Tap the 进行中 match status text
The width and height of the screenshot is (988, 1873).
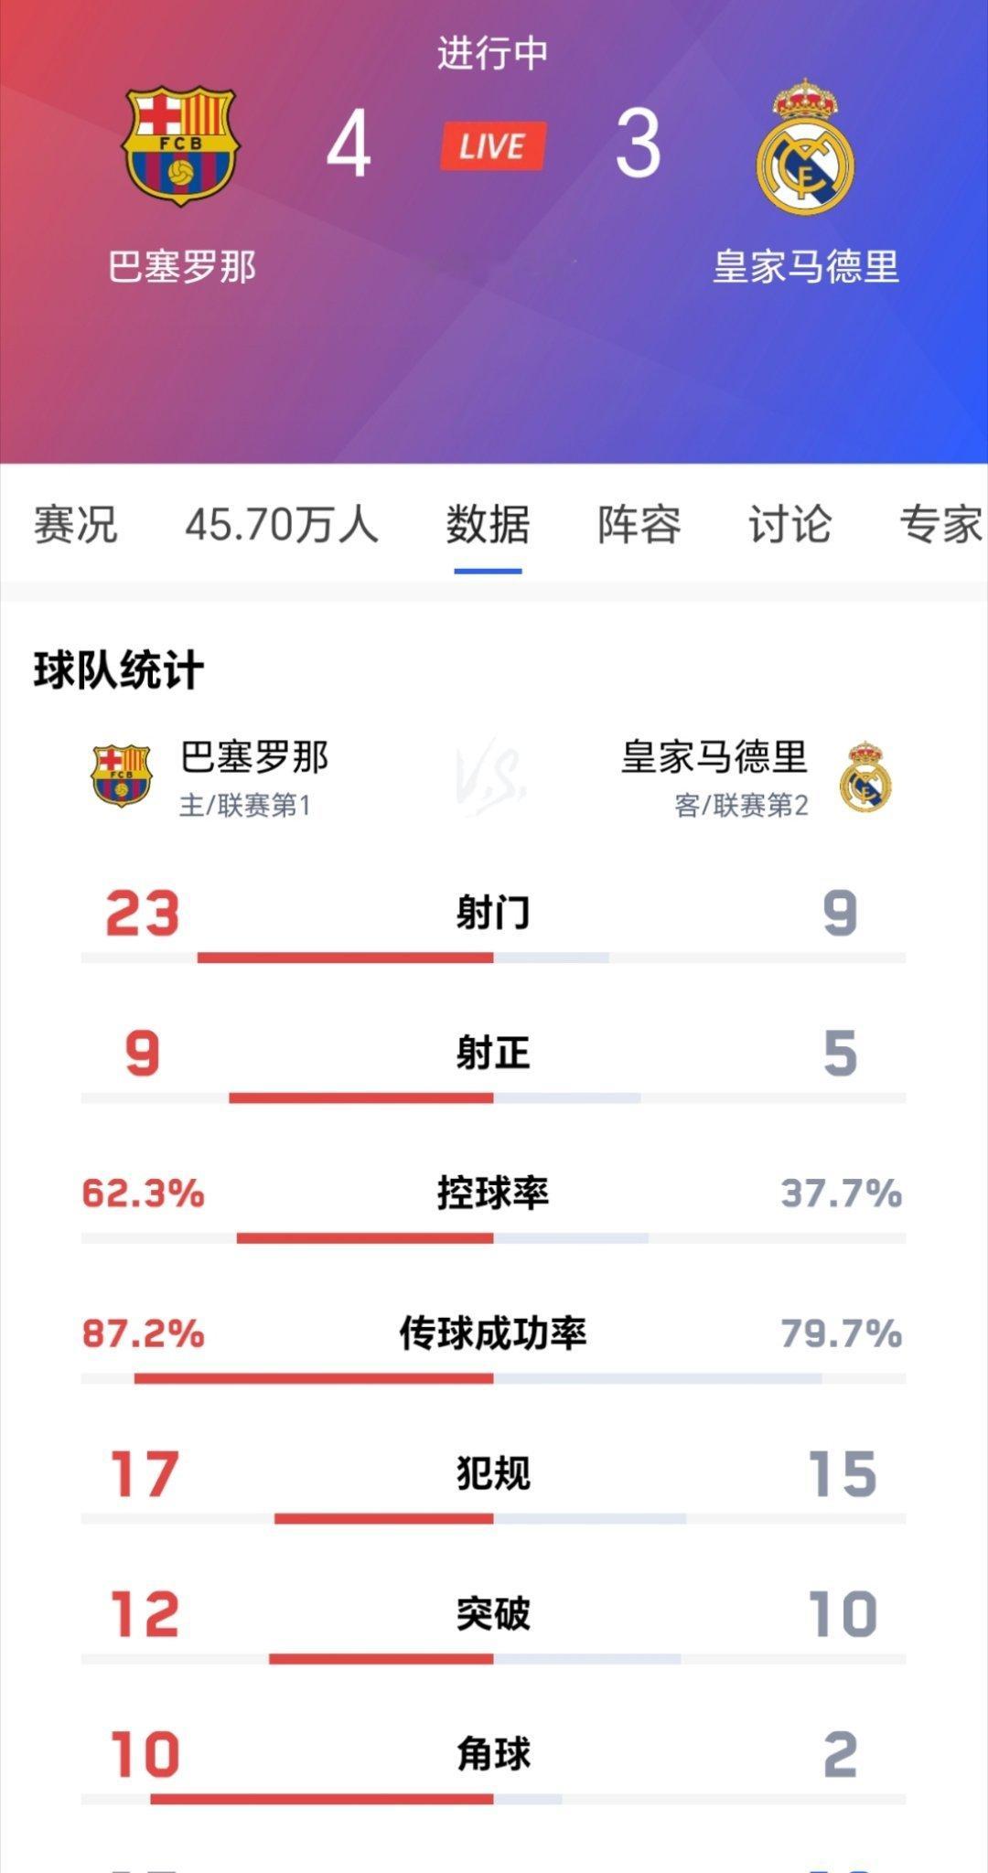492,53
